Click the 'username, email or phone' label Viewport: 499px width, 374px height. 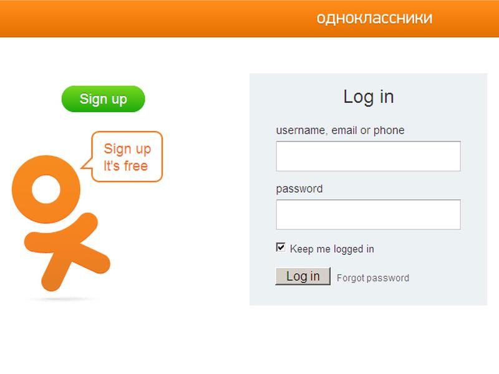coord(340,130)
